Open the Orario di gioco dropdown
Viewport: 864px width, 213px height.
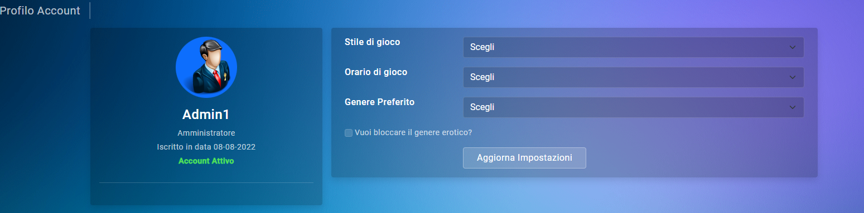633,77
